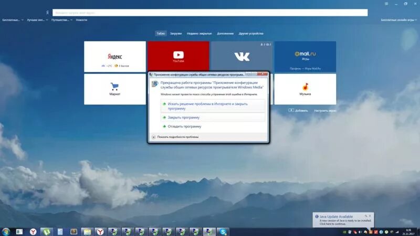420x236 pixels.
Task: Click the green leftmost tray icon
Action: tap(344, 232)
